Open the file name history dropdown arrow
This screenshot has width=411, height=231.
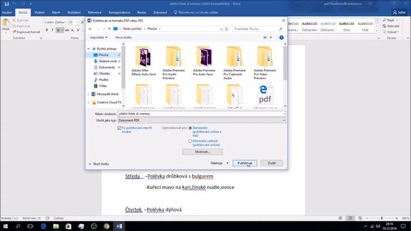[284, 114]
